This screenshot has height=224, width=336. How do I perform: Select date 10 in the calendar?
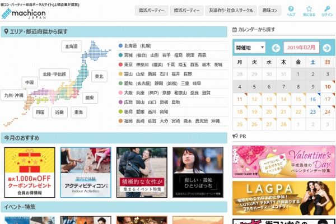pyautogui.click(x=328, y=86)
